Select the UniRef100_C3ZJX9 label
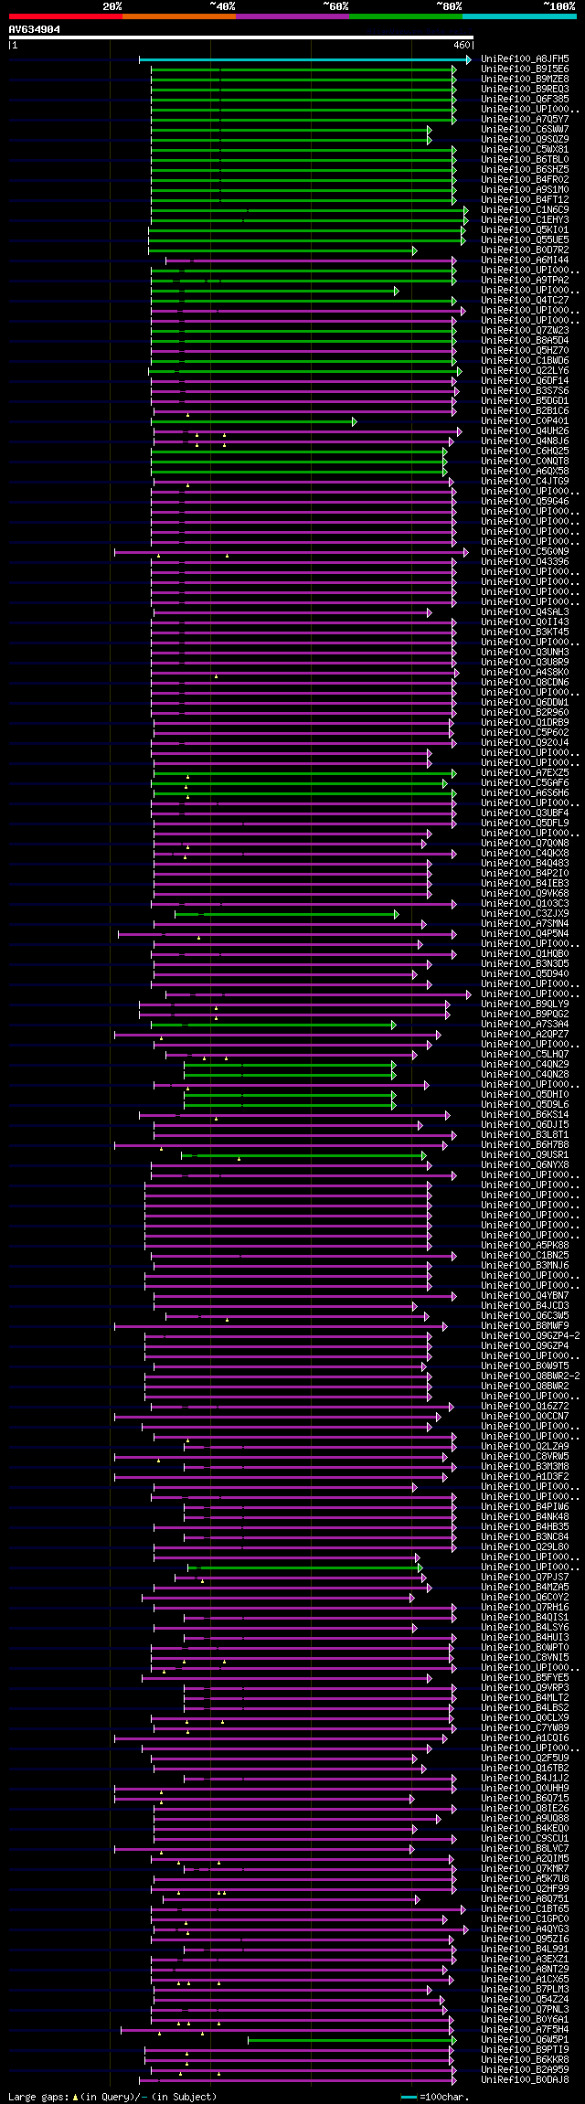 click(525, 914)
